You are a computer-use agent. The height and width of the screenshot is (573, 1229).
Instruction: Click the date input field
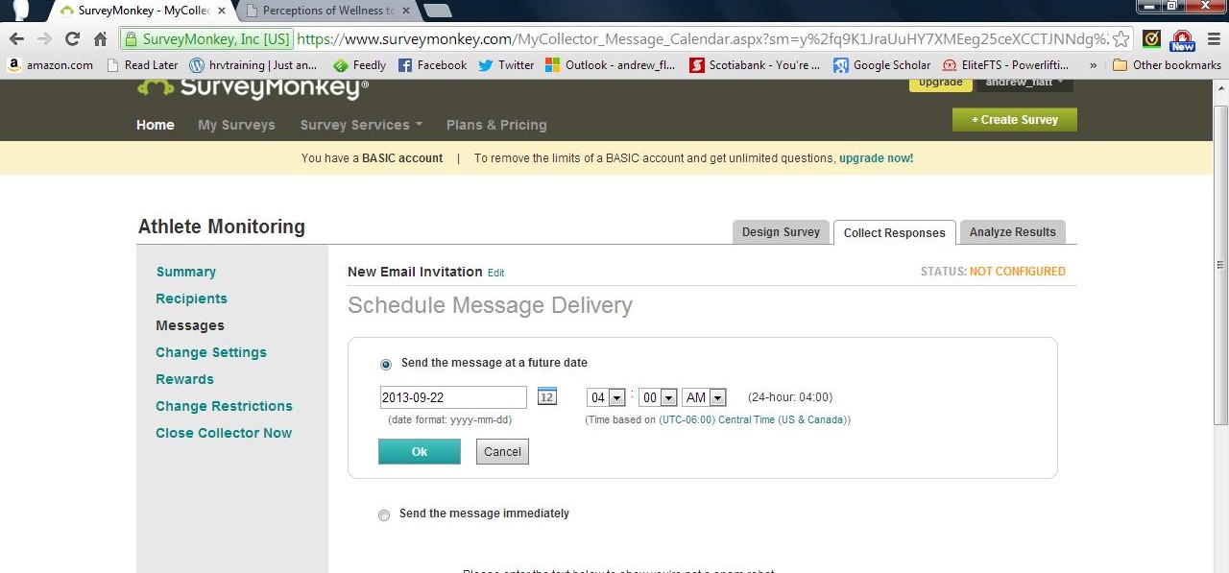coord(453,397)
